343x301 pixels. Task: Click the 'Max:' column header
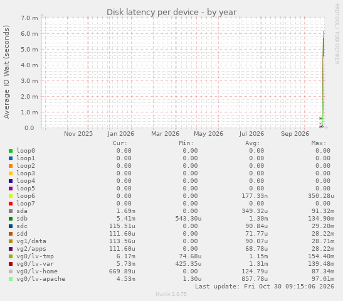click(319, 143)
